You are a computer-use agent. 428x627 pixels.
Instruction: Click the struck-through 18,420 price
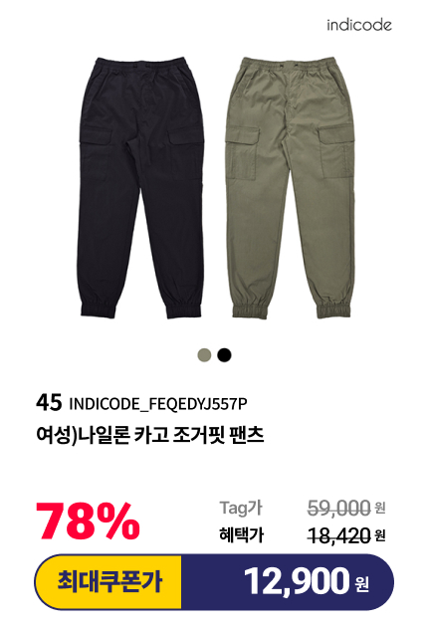pyautogui.click(x=338, y=535)
